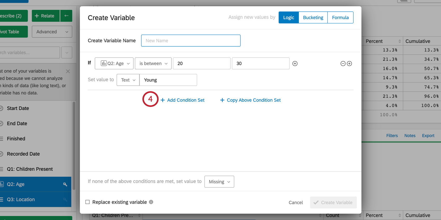The width and height of the screenshot is (441, 220).
Task: Open the 'is between' operator dropdown
Action: [153, 63]
